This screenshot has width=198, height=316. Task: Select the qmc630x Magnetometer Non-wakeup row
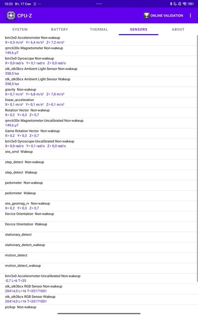coord(98,51)
